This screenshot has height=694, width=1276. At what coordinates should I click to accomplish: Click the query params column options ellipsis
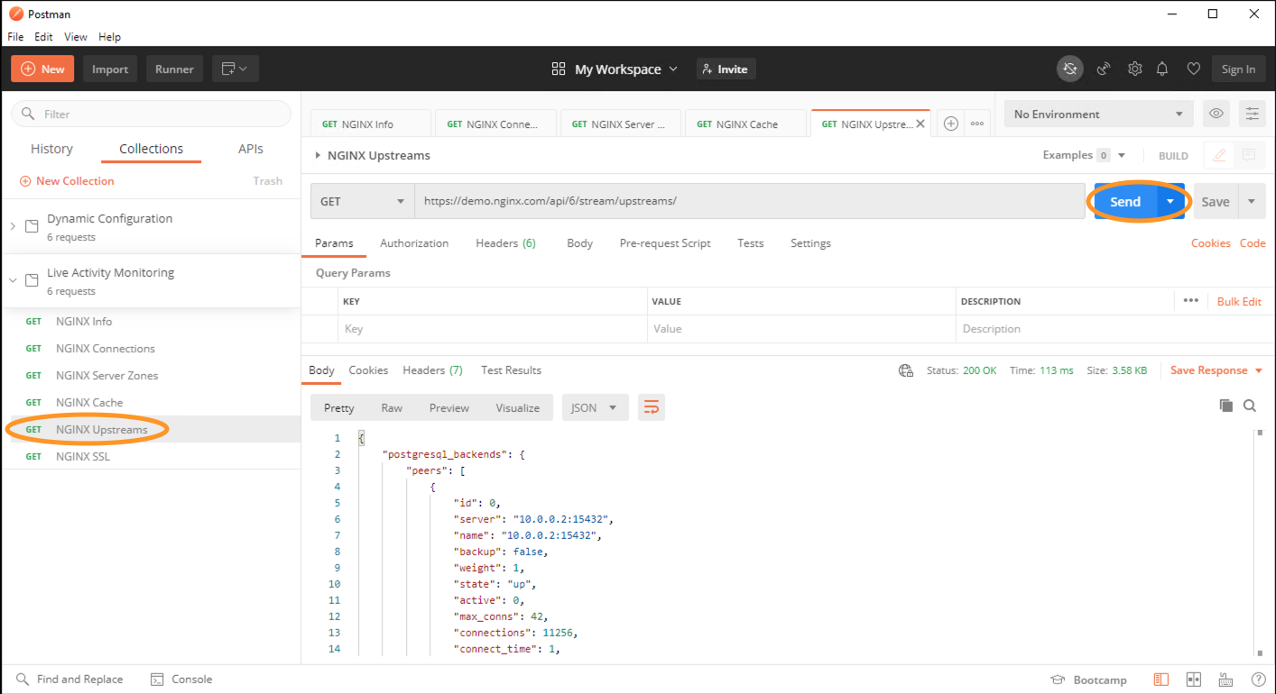pyautogui.click(x=1191, y=301)
